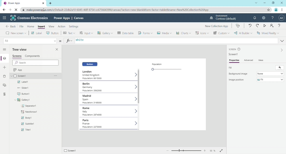Screen dimensions: 286x154
Task: Open the settings gear in header
Action: [x=264, y=18]
